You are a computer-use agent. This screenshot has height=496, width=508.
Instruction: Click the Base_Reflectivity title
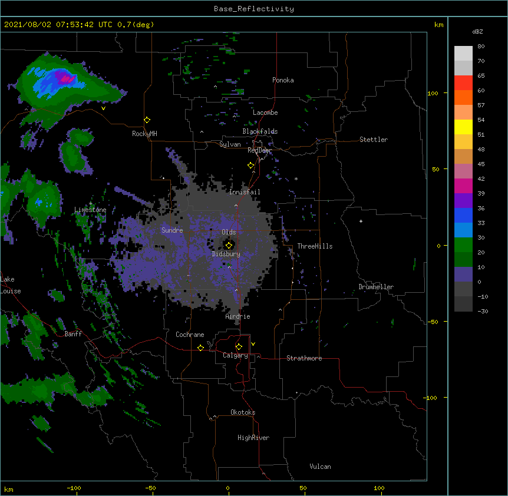pos(254,9)
